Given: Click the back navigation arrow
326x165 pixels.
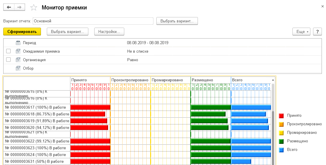Looking at the screenshot, I should tap(9, 8).
